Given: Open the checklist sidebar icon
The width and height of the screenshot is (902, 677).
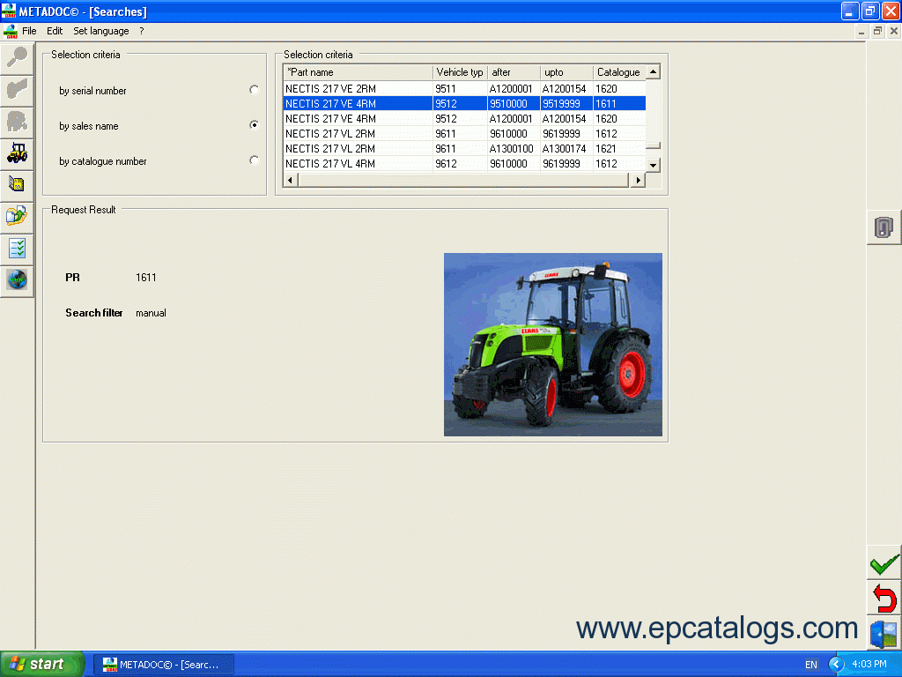Looking at the screenshot, I should pos(17,248).
